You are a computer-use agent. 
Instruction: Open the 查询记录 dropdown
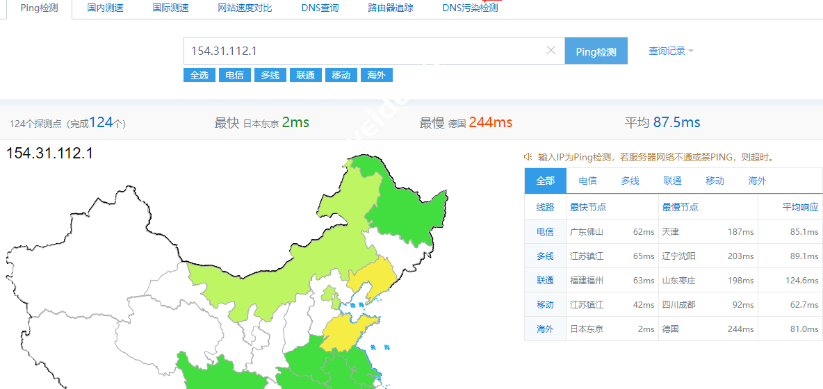(x=670, y=51)
